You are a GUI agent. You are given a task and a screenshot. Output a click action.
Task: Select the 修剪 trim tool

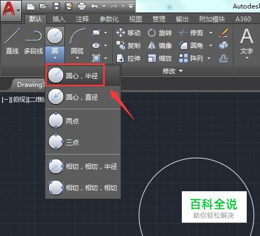[191, 33]
